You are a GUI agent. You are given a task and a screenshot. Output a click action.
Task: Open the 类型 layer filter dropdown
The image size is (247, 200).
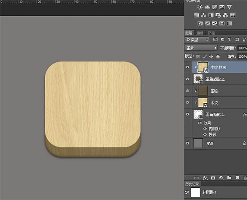point(197,39)
